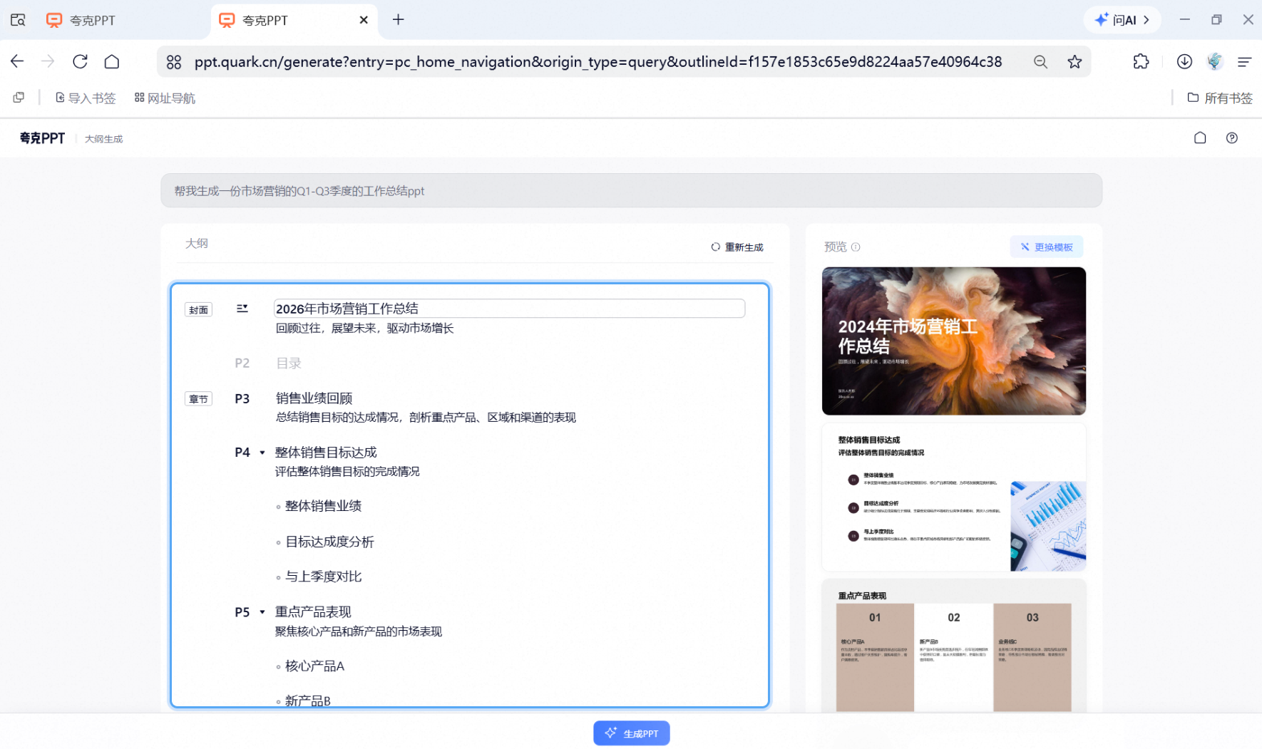
Task: Go back with the browser back arrow
Action: coord(17,61)
